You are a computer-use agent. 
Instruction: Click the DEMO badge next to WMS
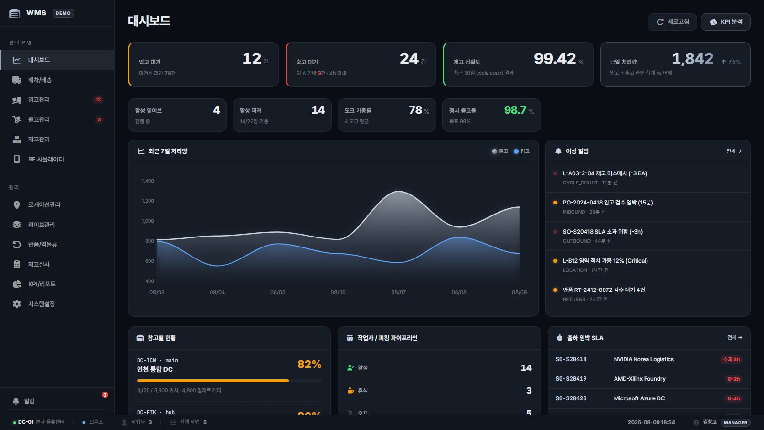coord(63,13)
